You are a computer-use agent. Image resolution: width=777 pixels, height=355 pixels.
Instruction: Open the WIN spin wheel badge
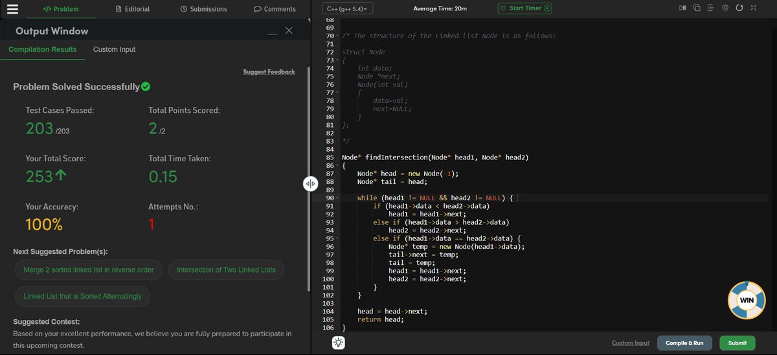point(747,301)
